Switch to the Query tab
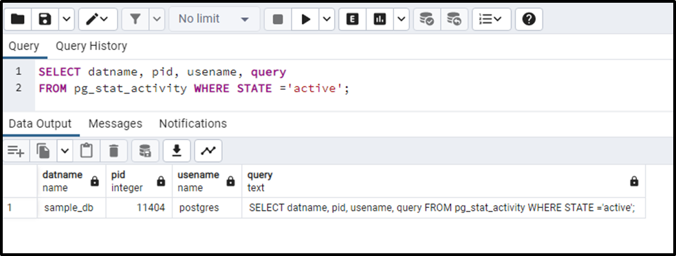Image resolution: width=676 pixels, height=256 pixels. tap(24, 46)
